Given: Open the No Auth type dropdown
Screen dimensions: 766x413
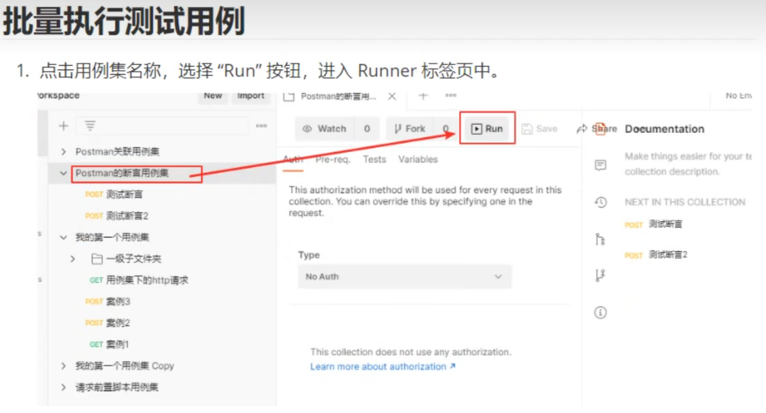Looking at the screenshot, I should click(x=405, y=277).
